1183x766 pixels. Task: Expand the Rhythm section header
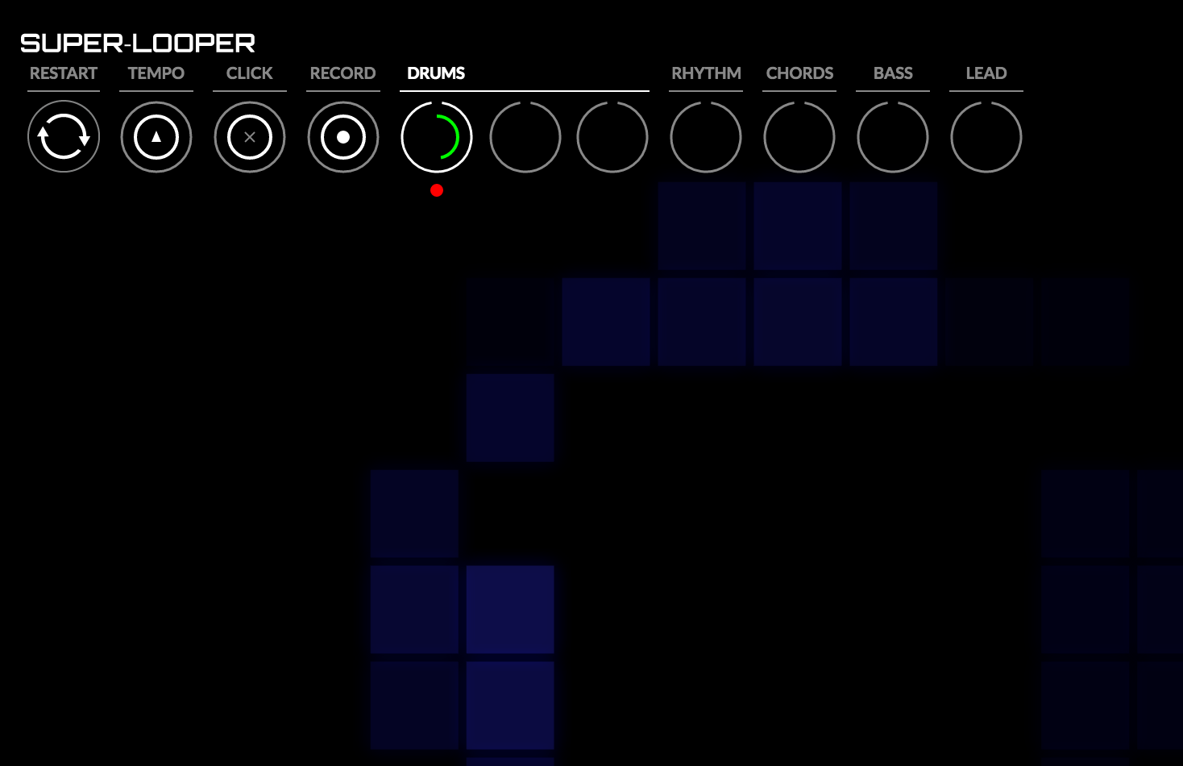tap(706, 73)
